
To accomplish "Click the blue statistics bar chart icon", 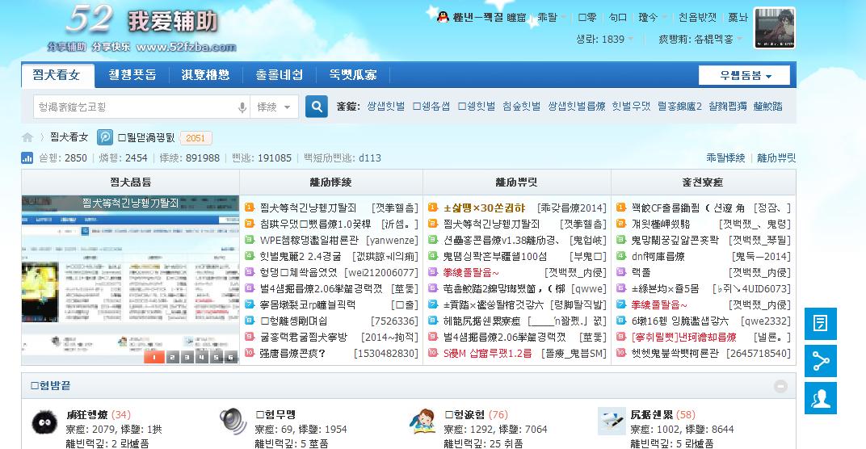I will 27,158.
